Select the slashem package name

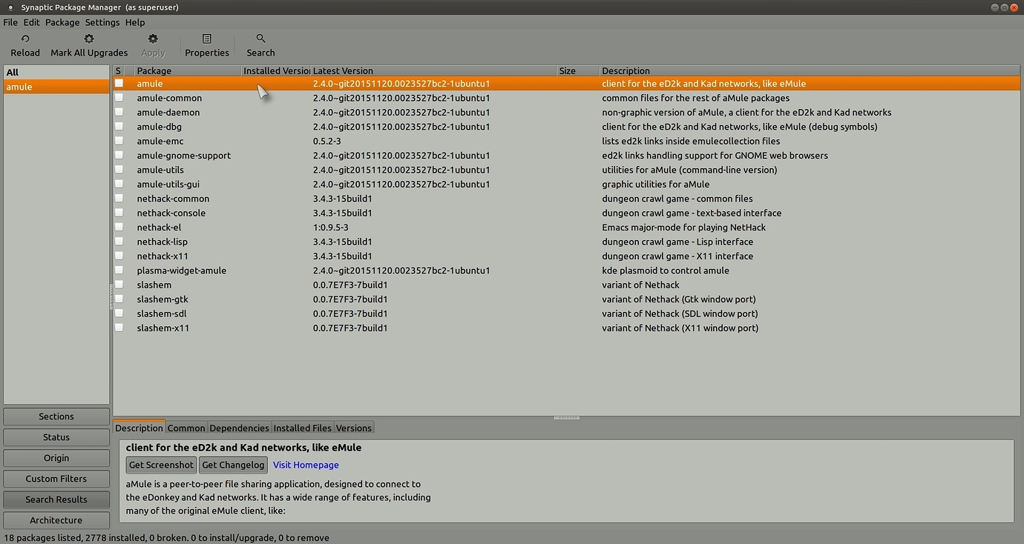[154, 285]
